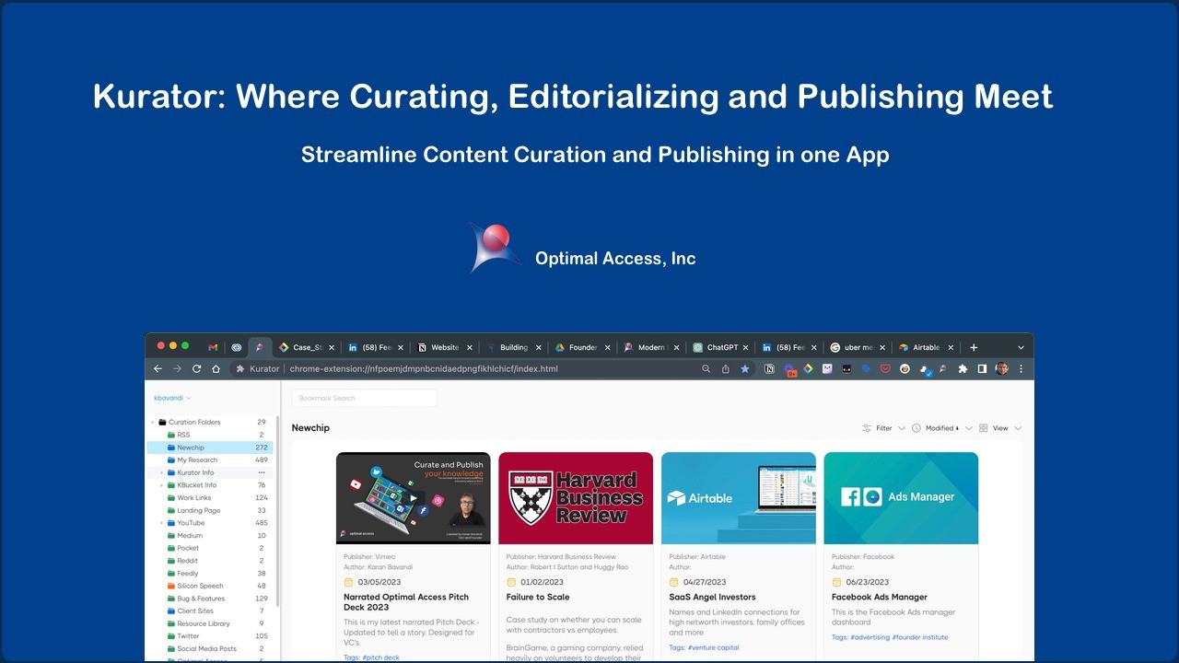Open the View layout dropdown
Screen dimensions: 1179x663
(1000, 428)
